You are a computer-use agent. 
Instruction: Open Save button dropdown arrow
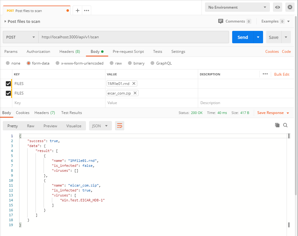286,37
